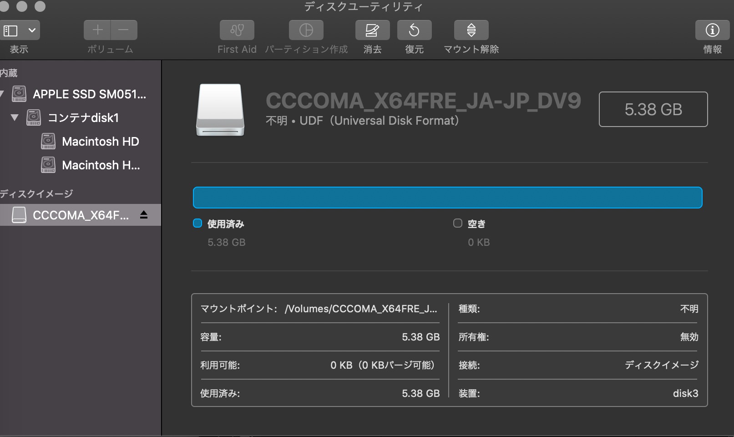Screen dimensions: 734x437
Task: Click the Erase (消去) toolbar icon
Action: point(372,30)
